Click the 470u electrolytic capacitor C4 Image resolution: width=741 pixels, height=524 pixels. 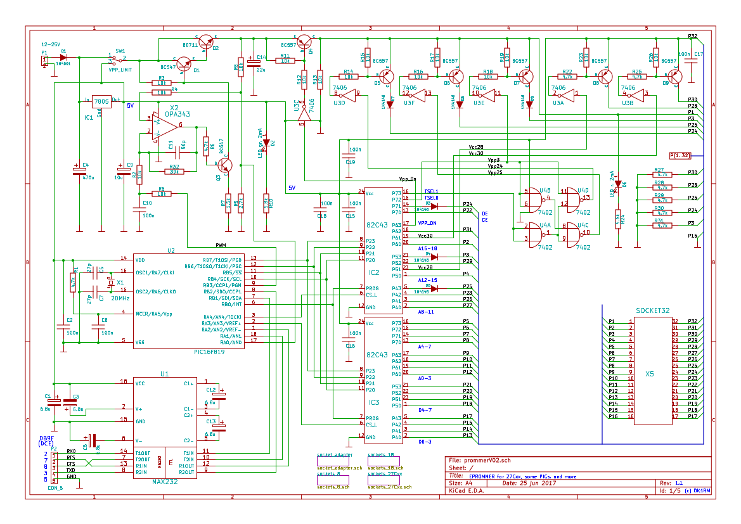click(x=78, y=171)
